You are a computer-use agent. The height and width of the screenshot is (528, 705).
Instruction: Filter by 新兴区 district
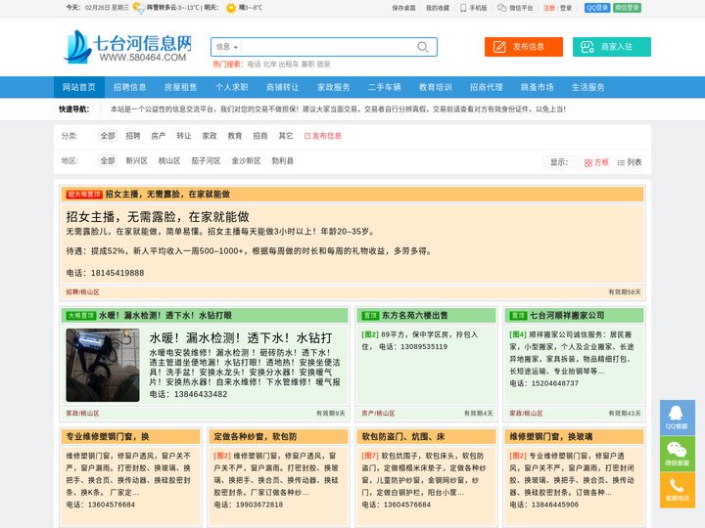(137, 160)
